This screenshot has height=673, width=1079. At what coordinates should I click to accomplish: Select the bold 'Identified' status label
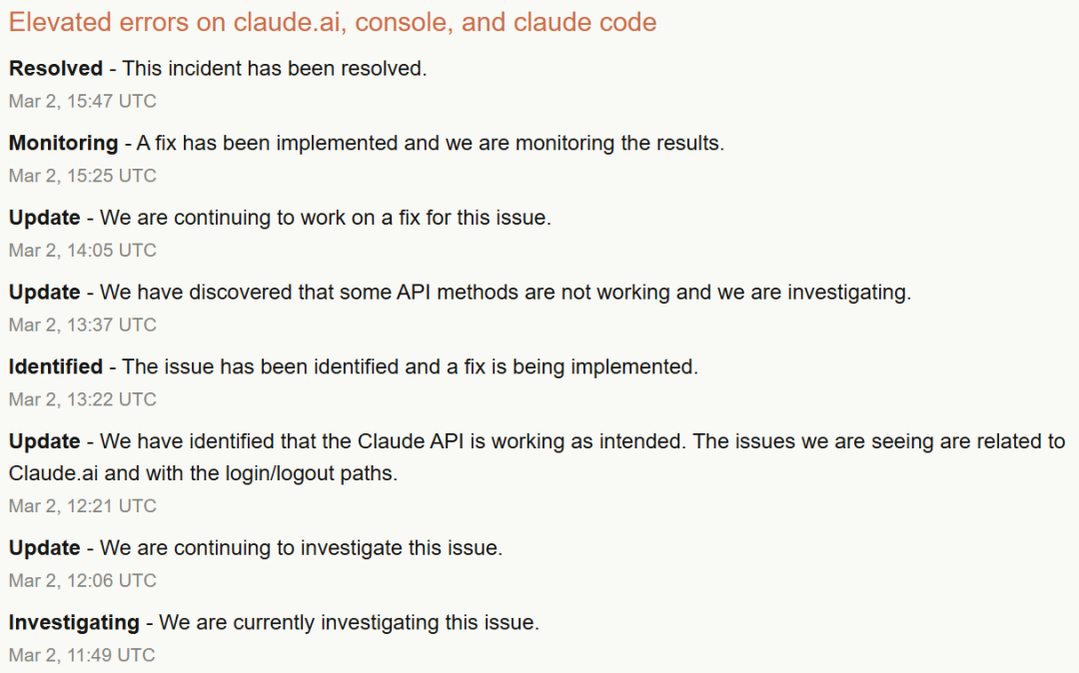click(x=56, y=366)
